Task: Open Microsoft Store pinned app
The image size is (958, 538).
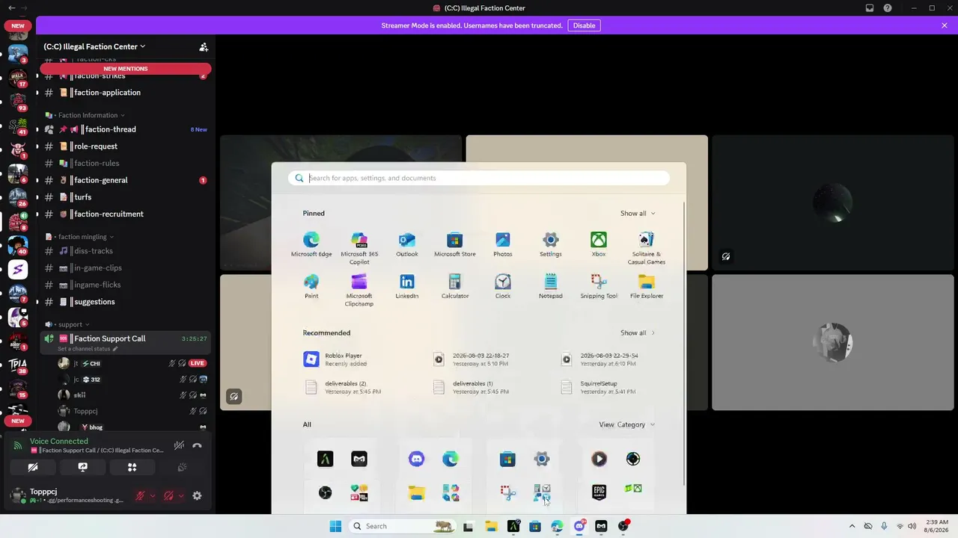Action: point(455,244)
